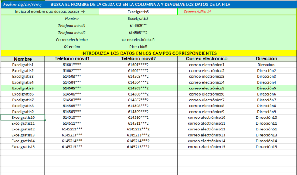Select the cell Excelgratis8

[23, 106]
